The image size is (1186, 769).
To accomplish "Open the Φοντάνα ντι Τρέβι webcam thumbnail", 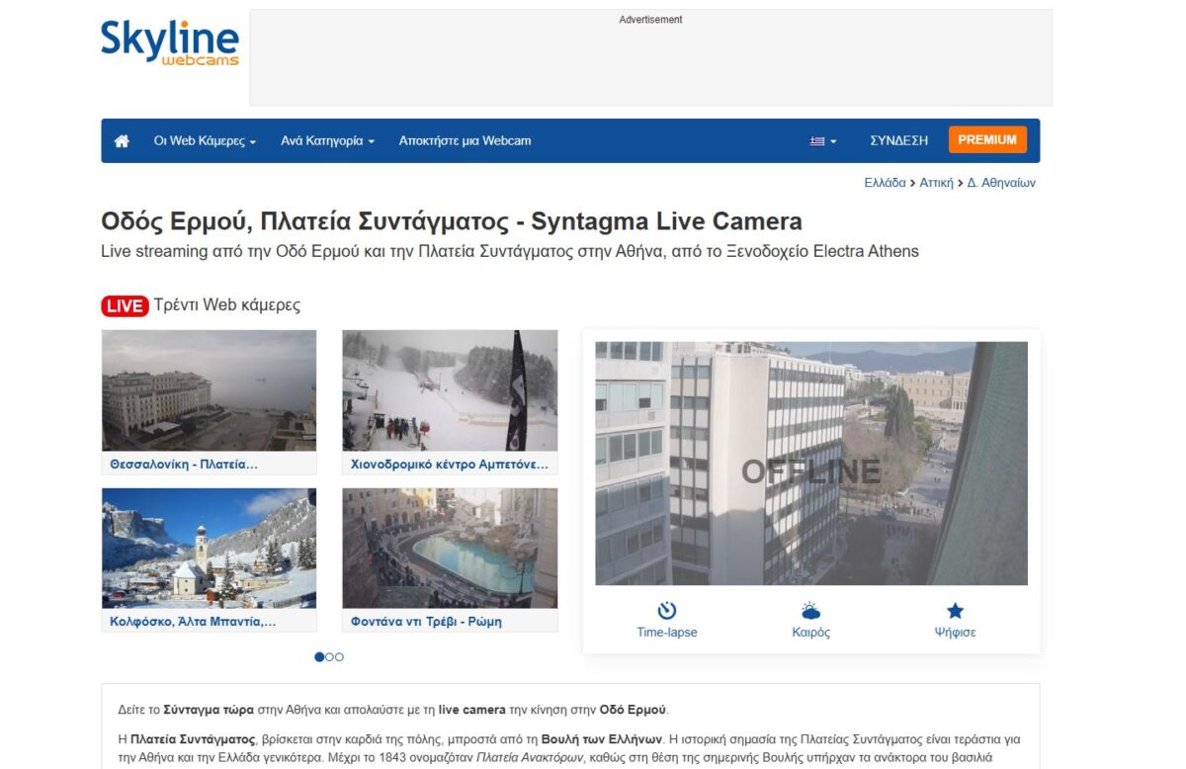I will click(450, 559).
